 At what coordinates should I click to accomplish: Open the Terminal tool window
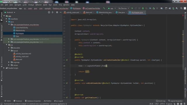(18, 101)
